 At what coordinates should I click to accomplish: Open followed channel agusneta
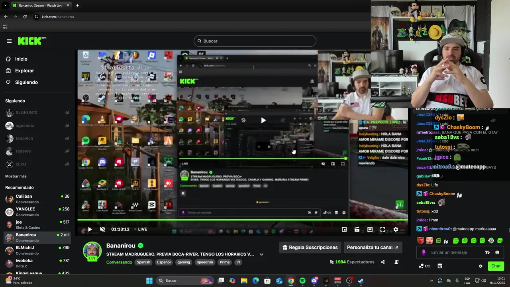37,126
